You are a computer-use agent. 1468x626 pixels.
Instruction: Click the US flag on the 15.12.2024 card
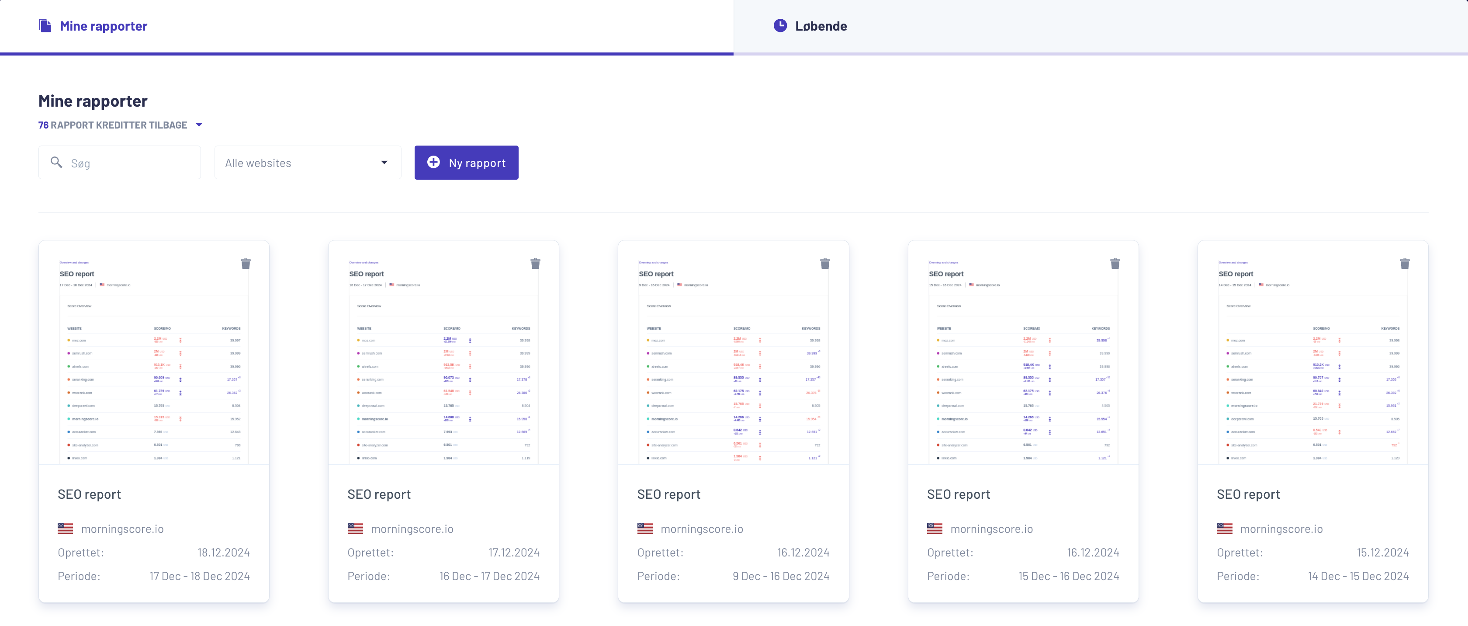click(1225, 529)
